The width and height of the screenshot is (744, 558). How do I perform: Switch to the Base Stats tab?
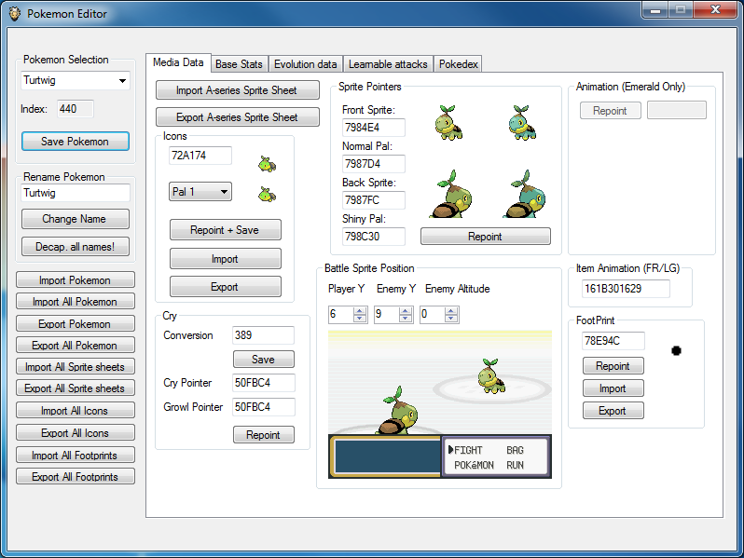coord(239,64)
